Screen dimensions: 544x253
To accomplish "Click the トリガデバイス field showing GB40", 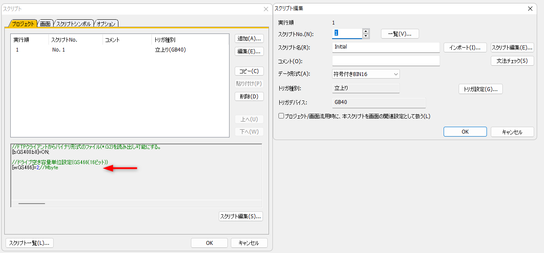I will click(x=379, y=103).
